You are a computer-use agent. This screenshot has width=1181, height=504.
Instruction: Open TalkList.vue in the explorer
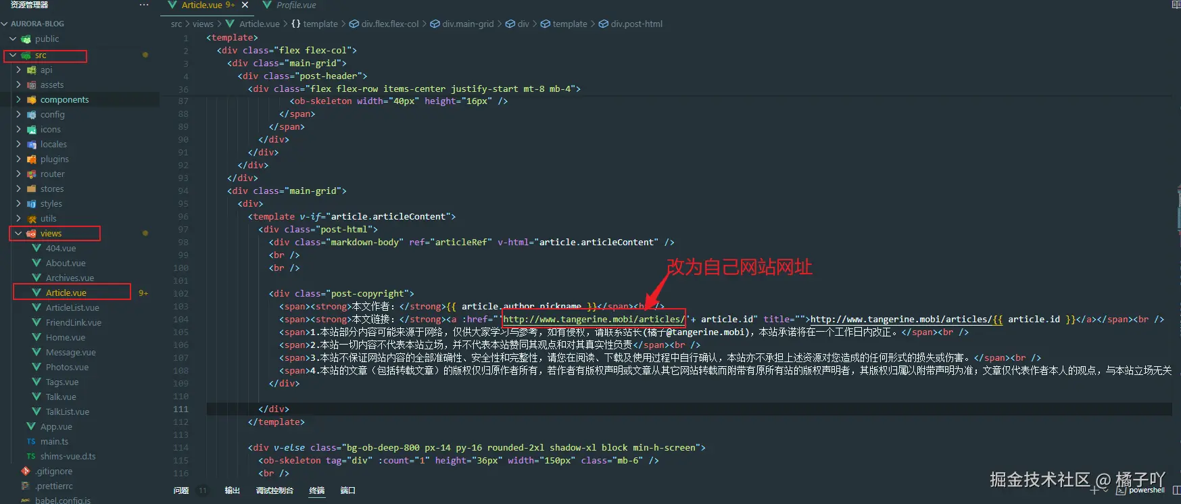point(68,411)
